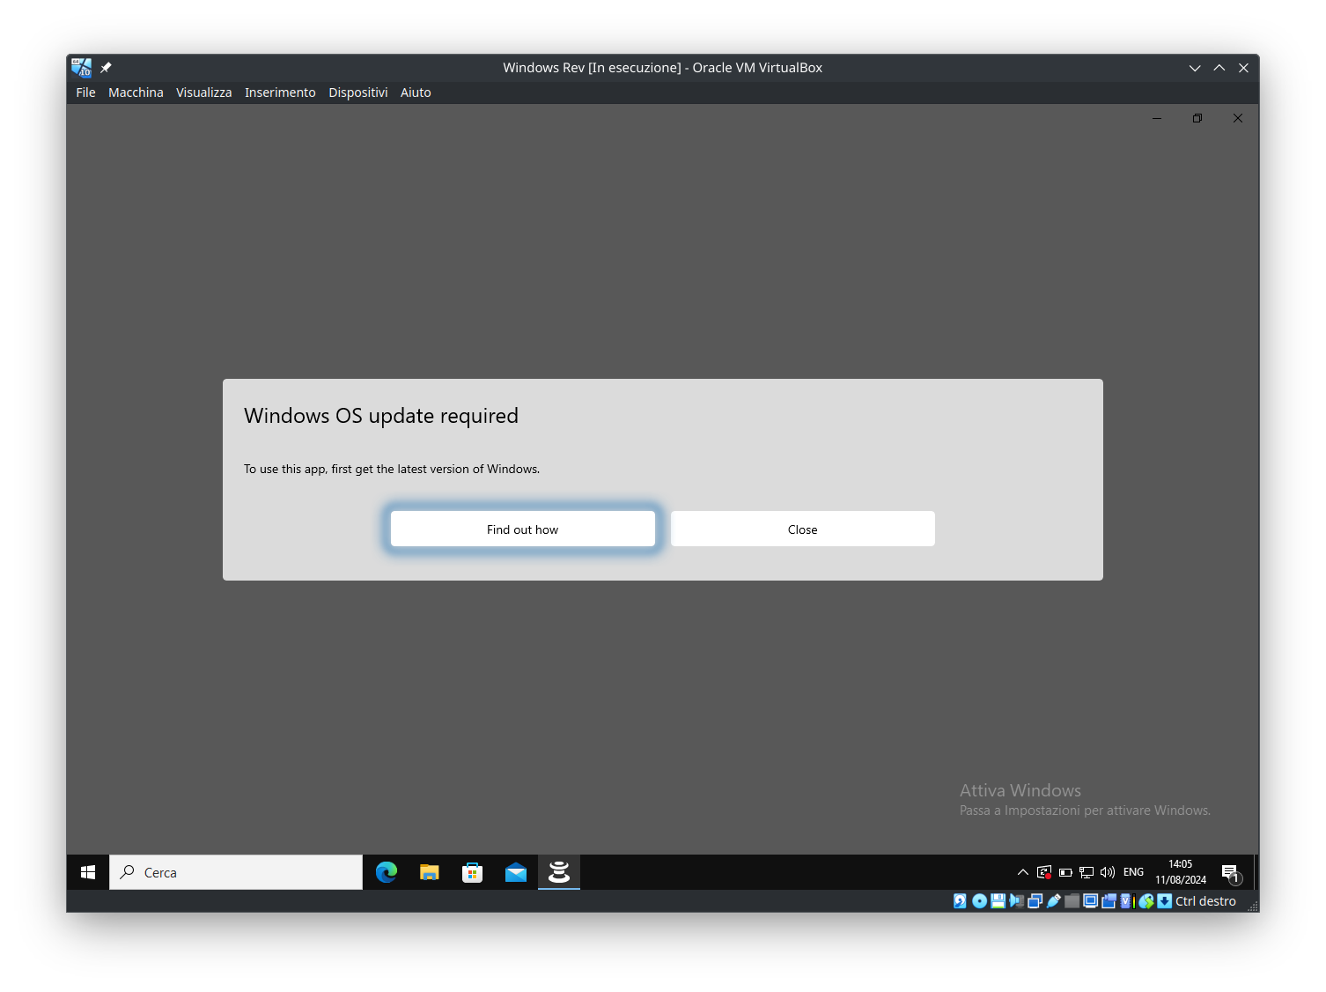Toggle the pin icon in the title bar
1326x992 pixels.
[106, 68]
